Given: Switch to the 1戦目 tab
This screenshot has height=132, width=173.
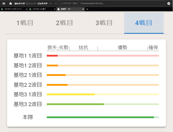Looking at the screenshot, I should [25, 23].
